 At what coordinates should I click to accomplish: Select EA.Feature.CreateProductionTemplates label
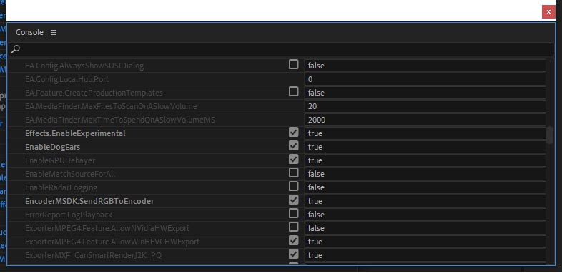(94, 93)
